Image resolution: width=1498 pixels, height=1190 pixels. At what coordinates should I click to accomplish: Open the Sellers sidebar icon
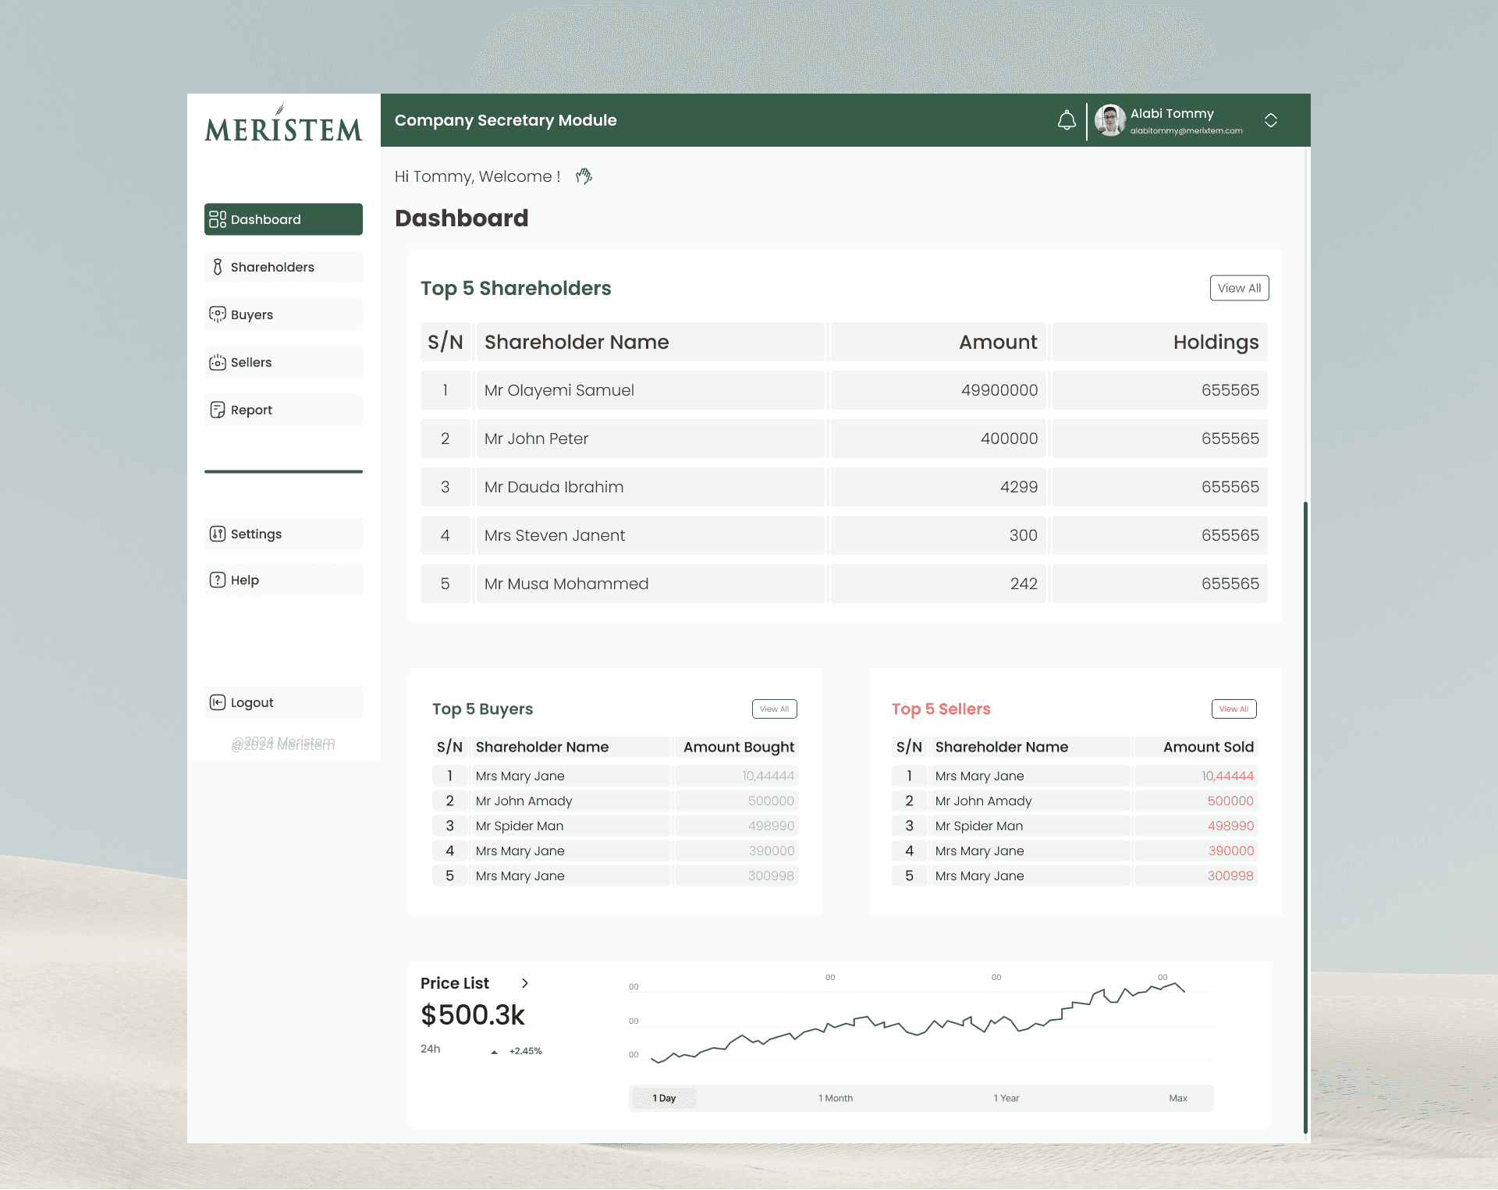point(218,362)
